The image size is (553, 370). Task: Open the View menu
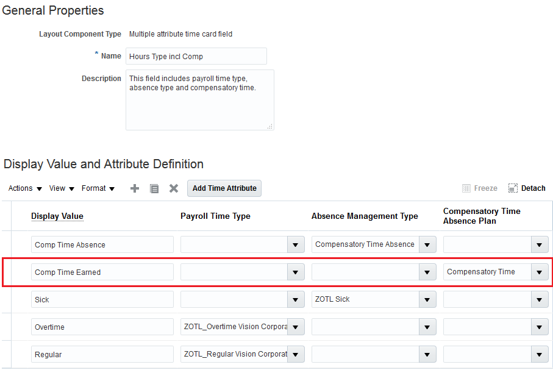click(x=62, y=188)
